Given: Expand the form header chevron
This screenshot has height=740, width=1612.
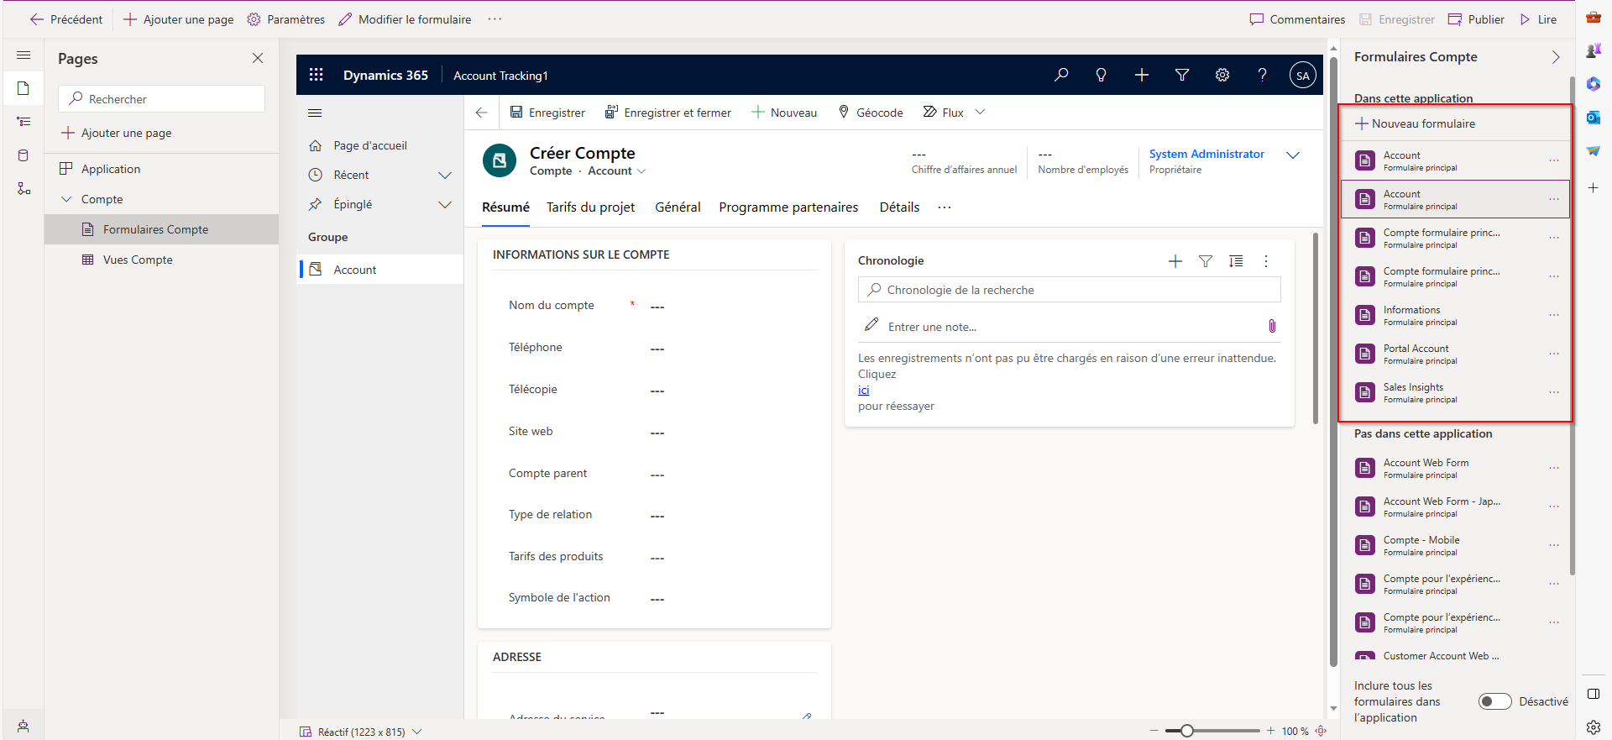Looking at the screenshot, I should pyautogui.click(x=1293, y=155).
